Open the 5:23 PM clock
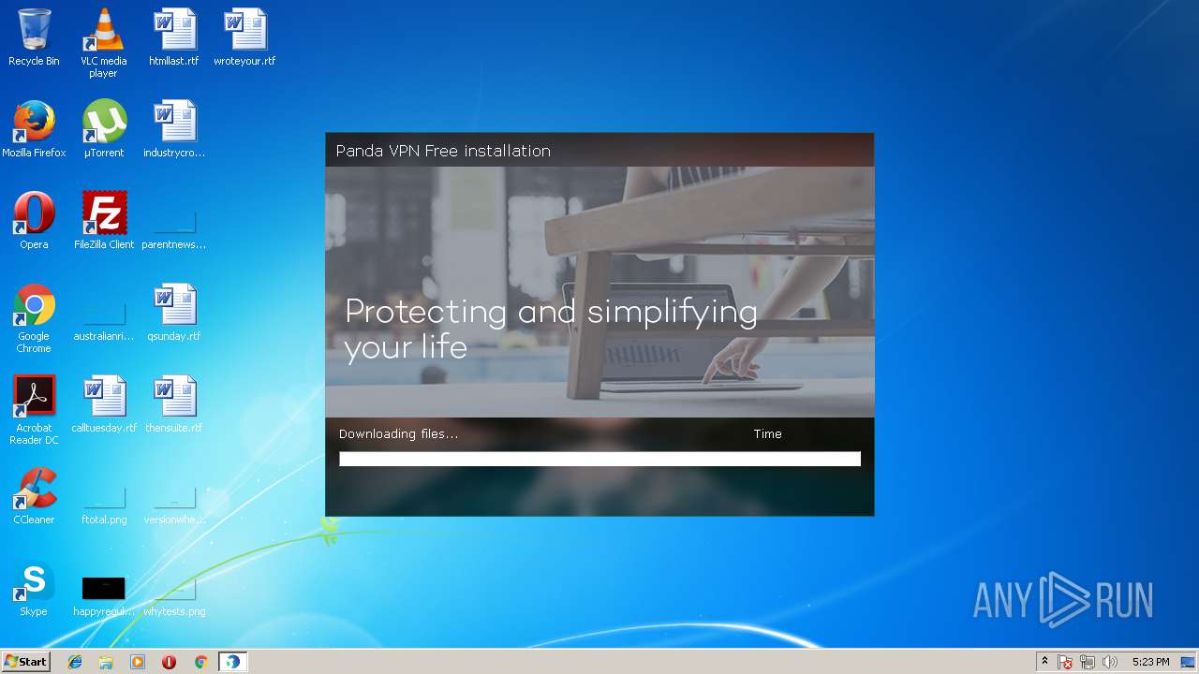 coord(1150,662)
